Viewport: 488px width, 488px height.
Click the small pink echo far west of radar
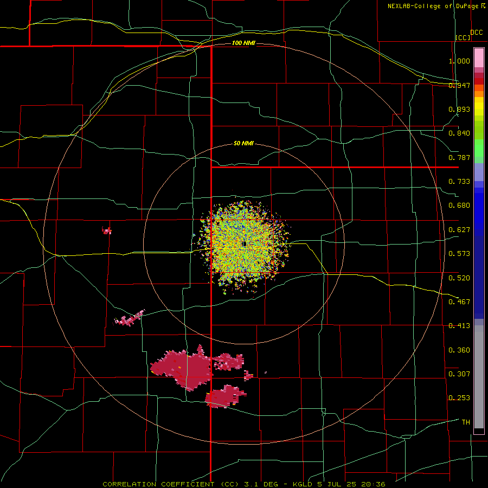click(x=107, y=230)
